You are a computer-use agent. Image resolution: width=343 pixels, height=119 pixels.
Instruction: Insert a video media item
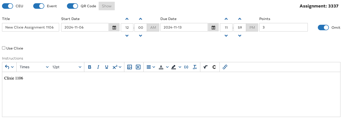coord(138,67)
